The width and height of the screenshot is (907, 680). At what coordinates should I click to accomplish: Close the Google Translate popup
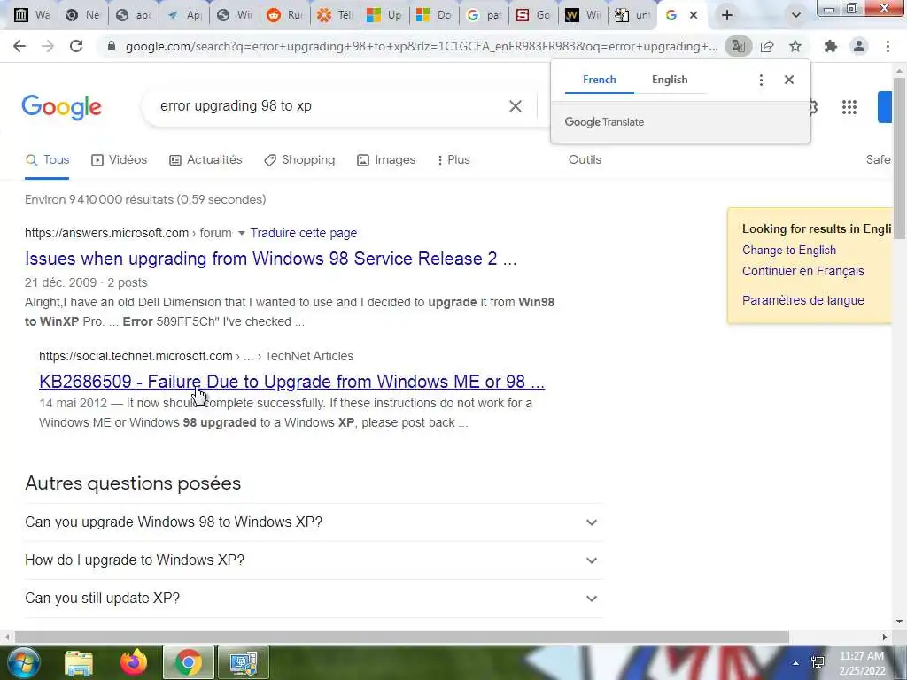(789, 80)
